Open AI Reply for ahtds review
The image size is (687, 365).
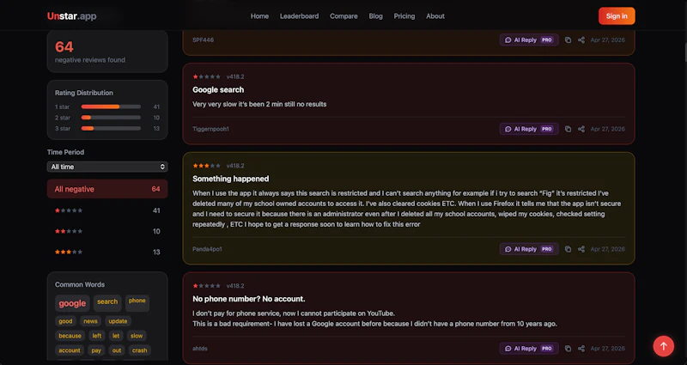click(x=529, y=349)
